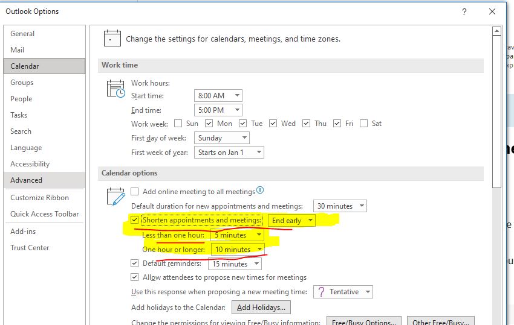This screenshot has width=514, height=325.
Task: Click the Other Free/Busy button
Action: point(441,322)
